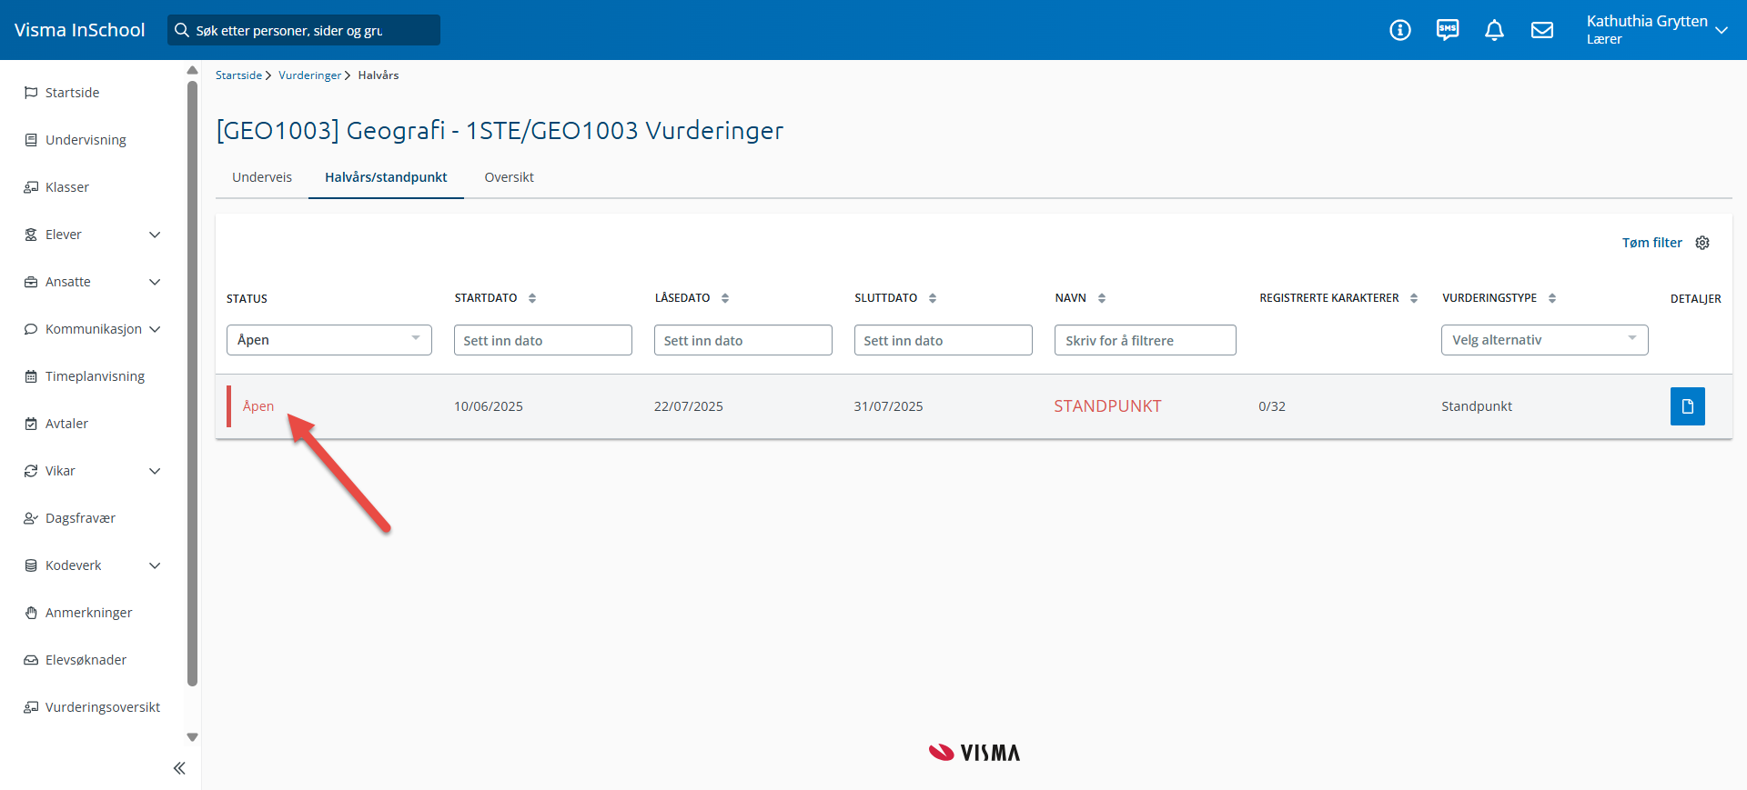Viewport: 1747px width, 790px height.
Task: Open the information icon in header
Action: tap(1400, 30)
